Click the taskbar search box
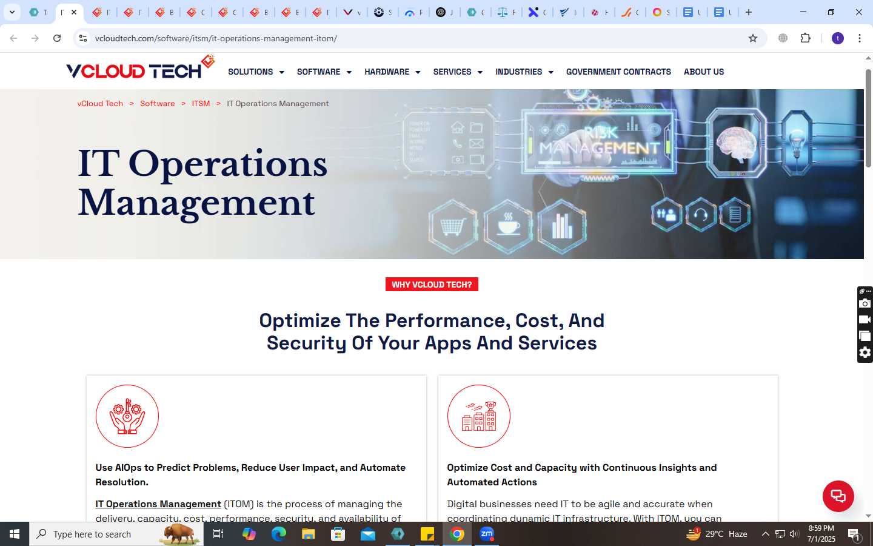The width and height of the screenshot is (873, 546). pos(116,534)
